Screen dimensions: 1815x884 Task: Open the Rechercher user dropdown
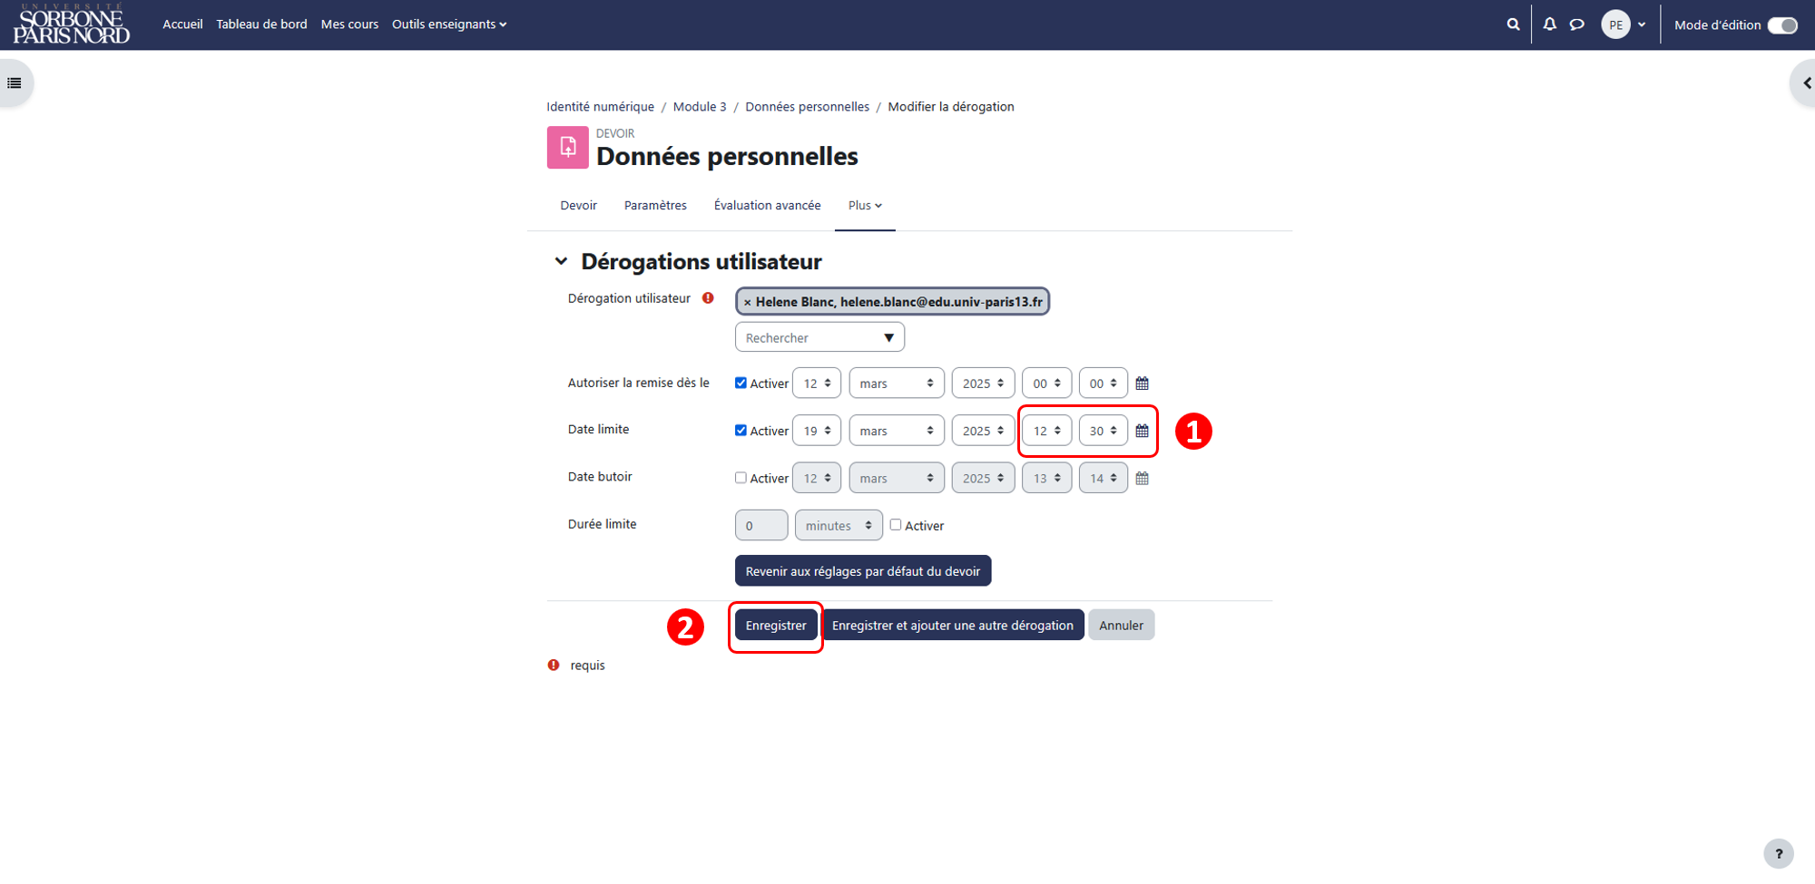pos(819,337)
